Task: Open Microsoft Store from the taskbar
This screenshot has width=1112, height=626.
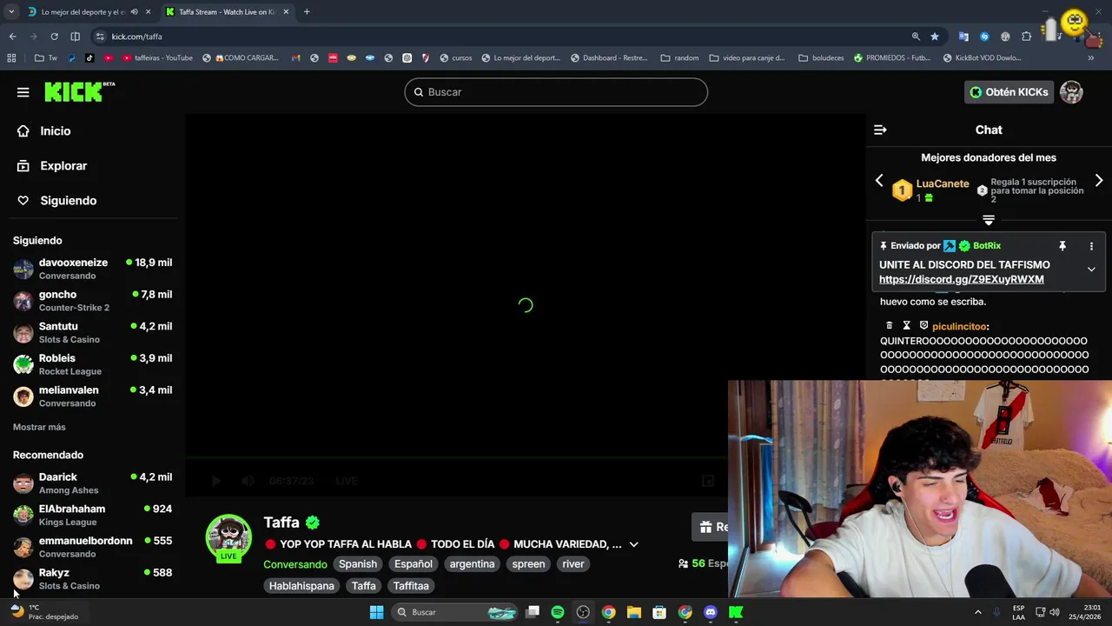Action: 659,612
